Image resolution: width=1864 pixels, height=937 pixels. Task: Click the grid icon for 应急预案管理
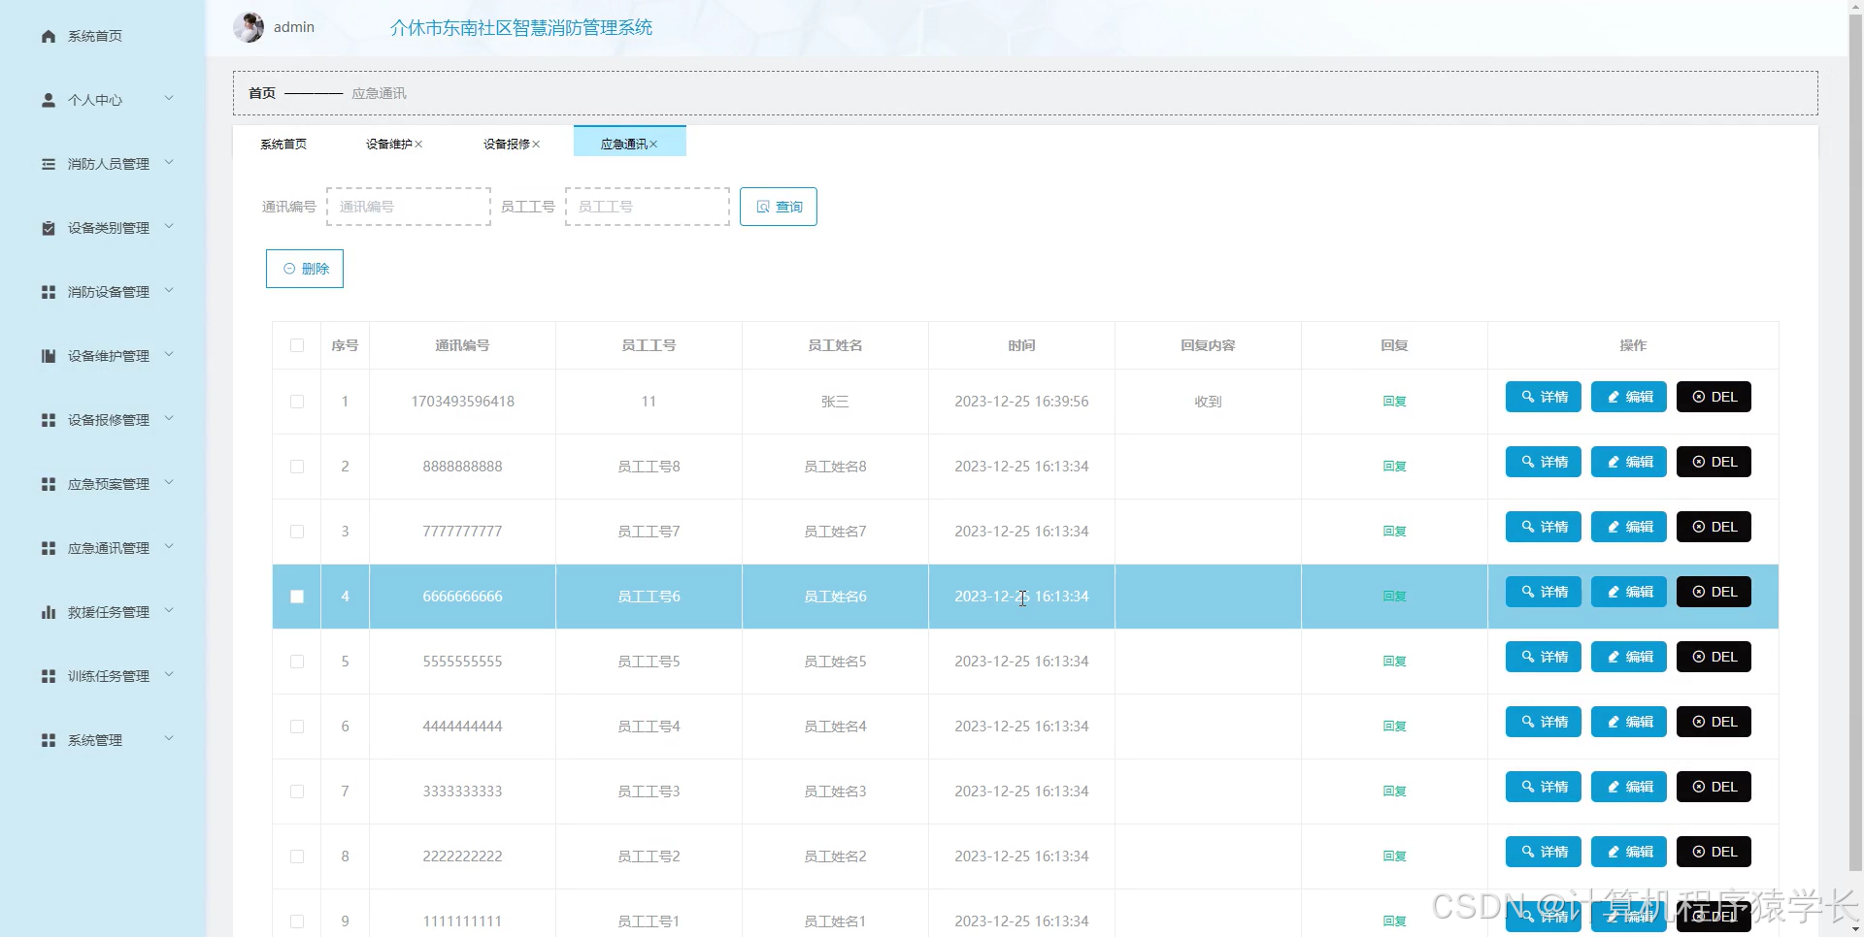point(49,484)
